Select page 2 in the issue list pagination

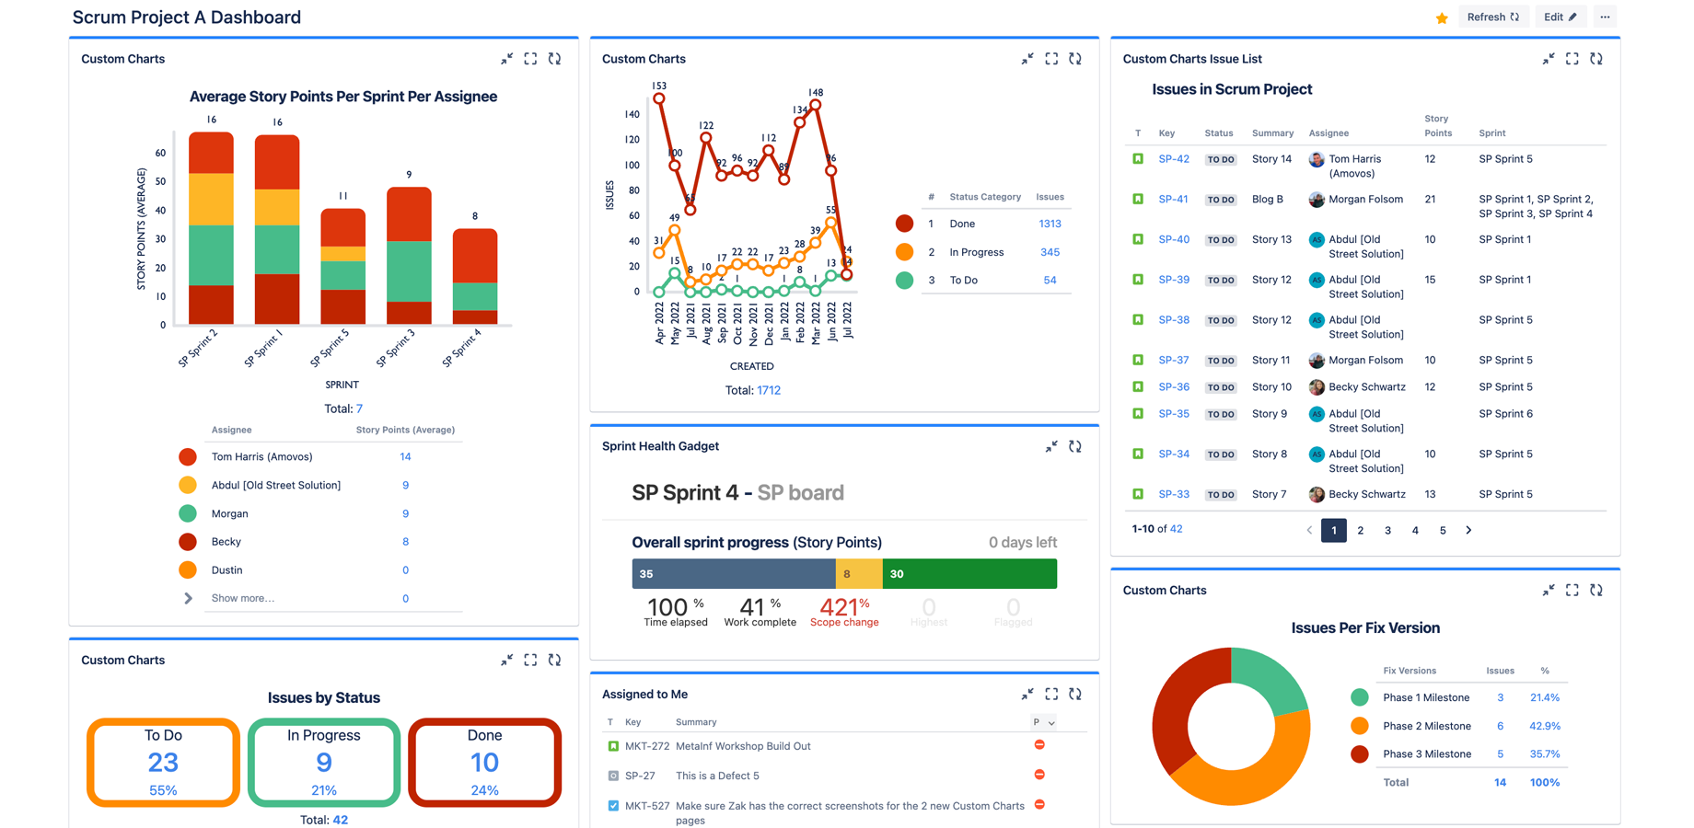[x=1361, y=530]
